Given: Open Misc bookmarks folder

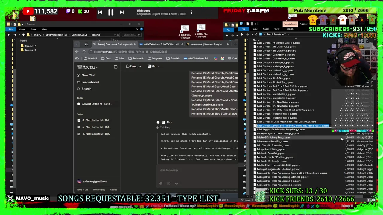Looking at the screenshot, I should pos(120,59).
